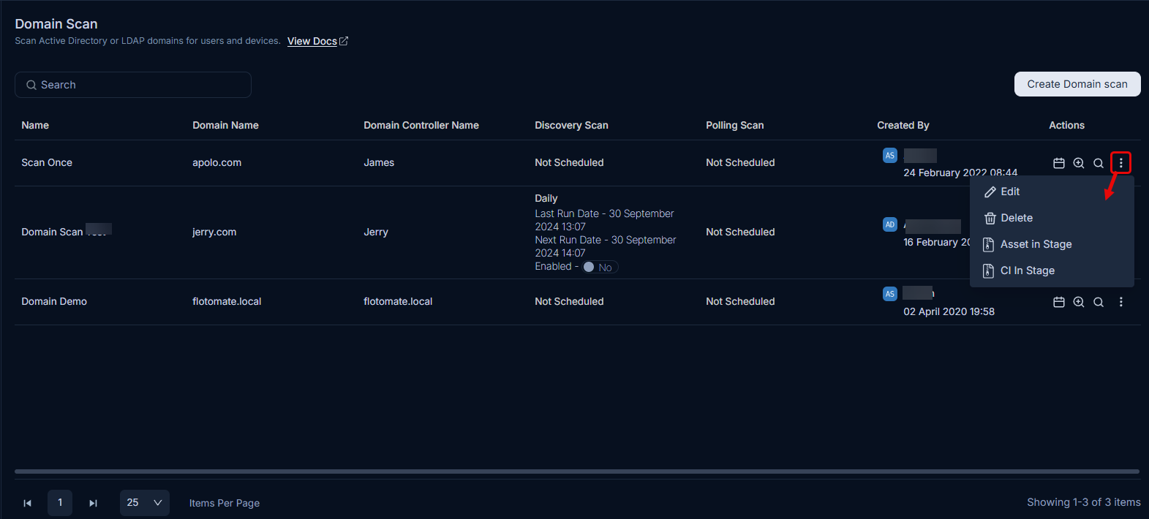Select Asset in Stage menu option
The width and height of the screenshot is (1149, 519).
[1052, 244]
